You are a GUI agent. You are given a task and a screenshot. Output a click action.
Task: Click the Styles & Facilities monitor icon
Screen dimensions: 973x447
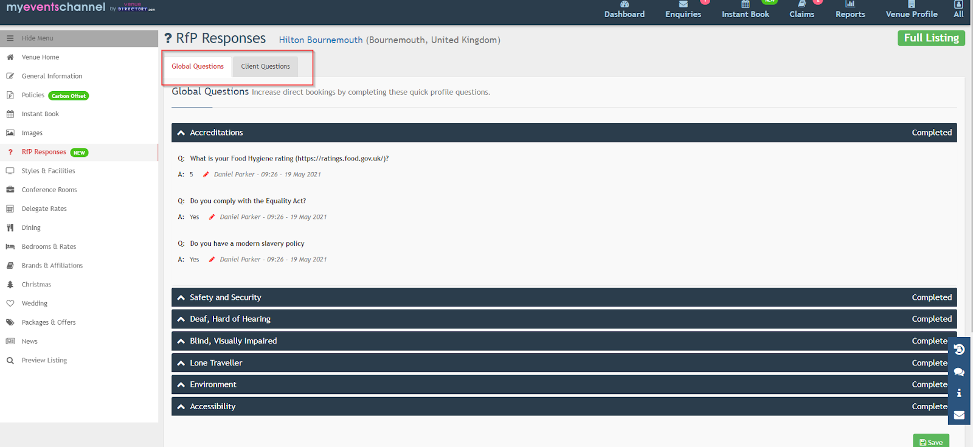click(x=10, y=171)
